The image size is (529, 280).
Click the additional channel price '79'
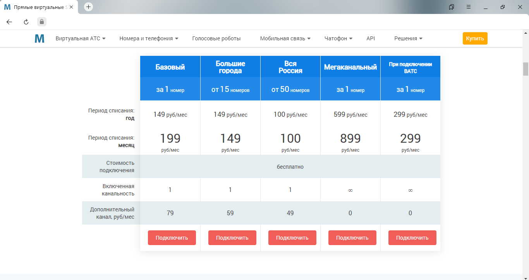[x=170, y=213]
